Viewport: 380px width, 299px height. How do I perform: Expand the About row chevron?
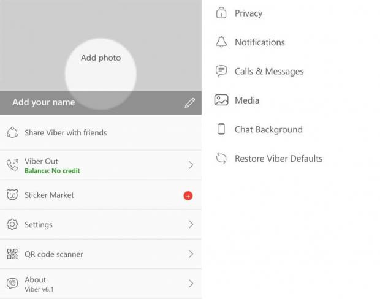coord(191,284)
